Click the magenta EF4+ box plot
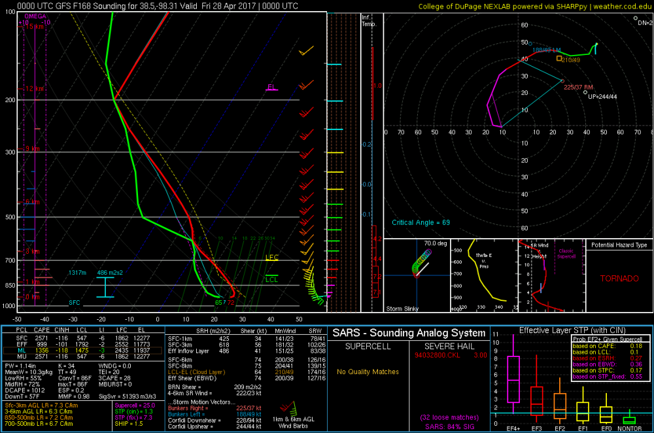The height and width of the screenshot is (433, 654). [x=513, y=379]
